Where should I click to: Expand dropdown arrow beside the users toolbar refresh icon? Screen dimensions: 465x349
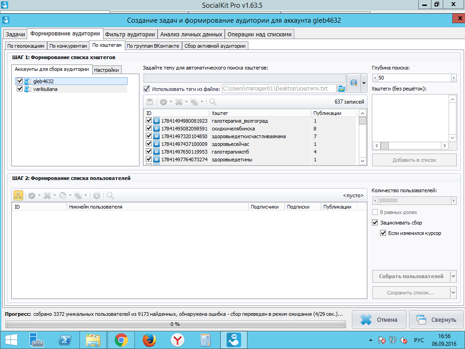tap(70, 195)
